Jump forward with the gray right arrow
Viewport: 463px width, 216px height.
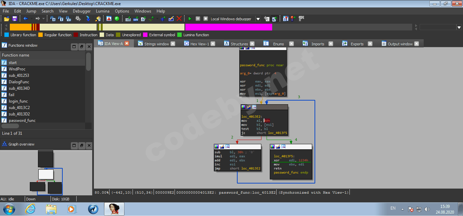coord(38,19)
